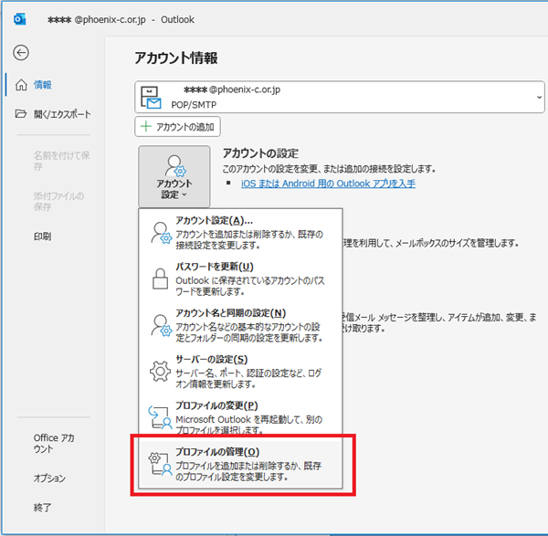The width and height of the screenshot is (548, 536).
Task: Click the padlock icon for パスワードを更新
Action: [160, 278]
